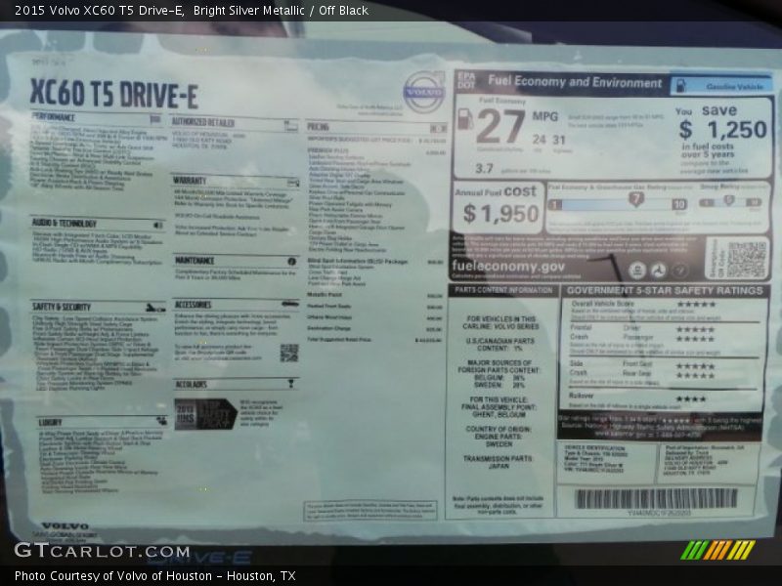Click the Performance section heading
This screenshot has height=586, width=782.
[54, 117]
